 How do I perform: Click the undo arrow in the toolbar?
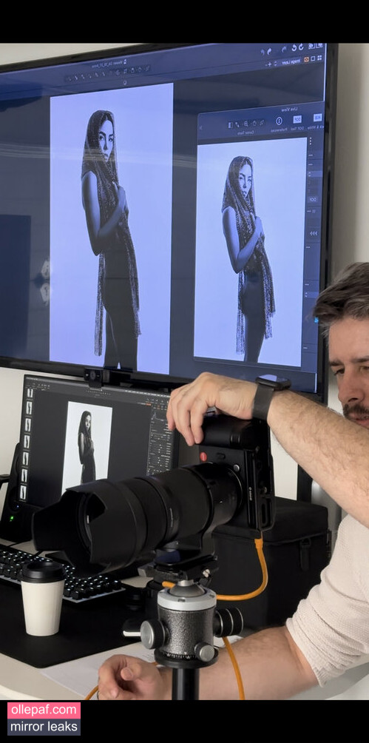tap(269, 51)
